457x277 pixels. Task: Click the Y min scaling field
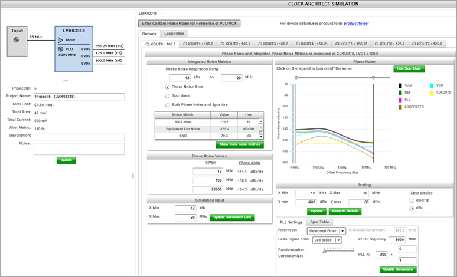(306, 202)
